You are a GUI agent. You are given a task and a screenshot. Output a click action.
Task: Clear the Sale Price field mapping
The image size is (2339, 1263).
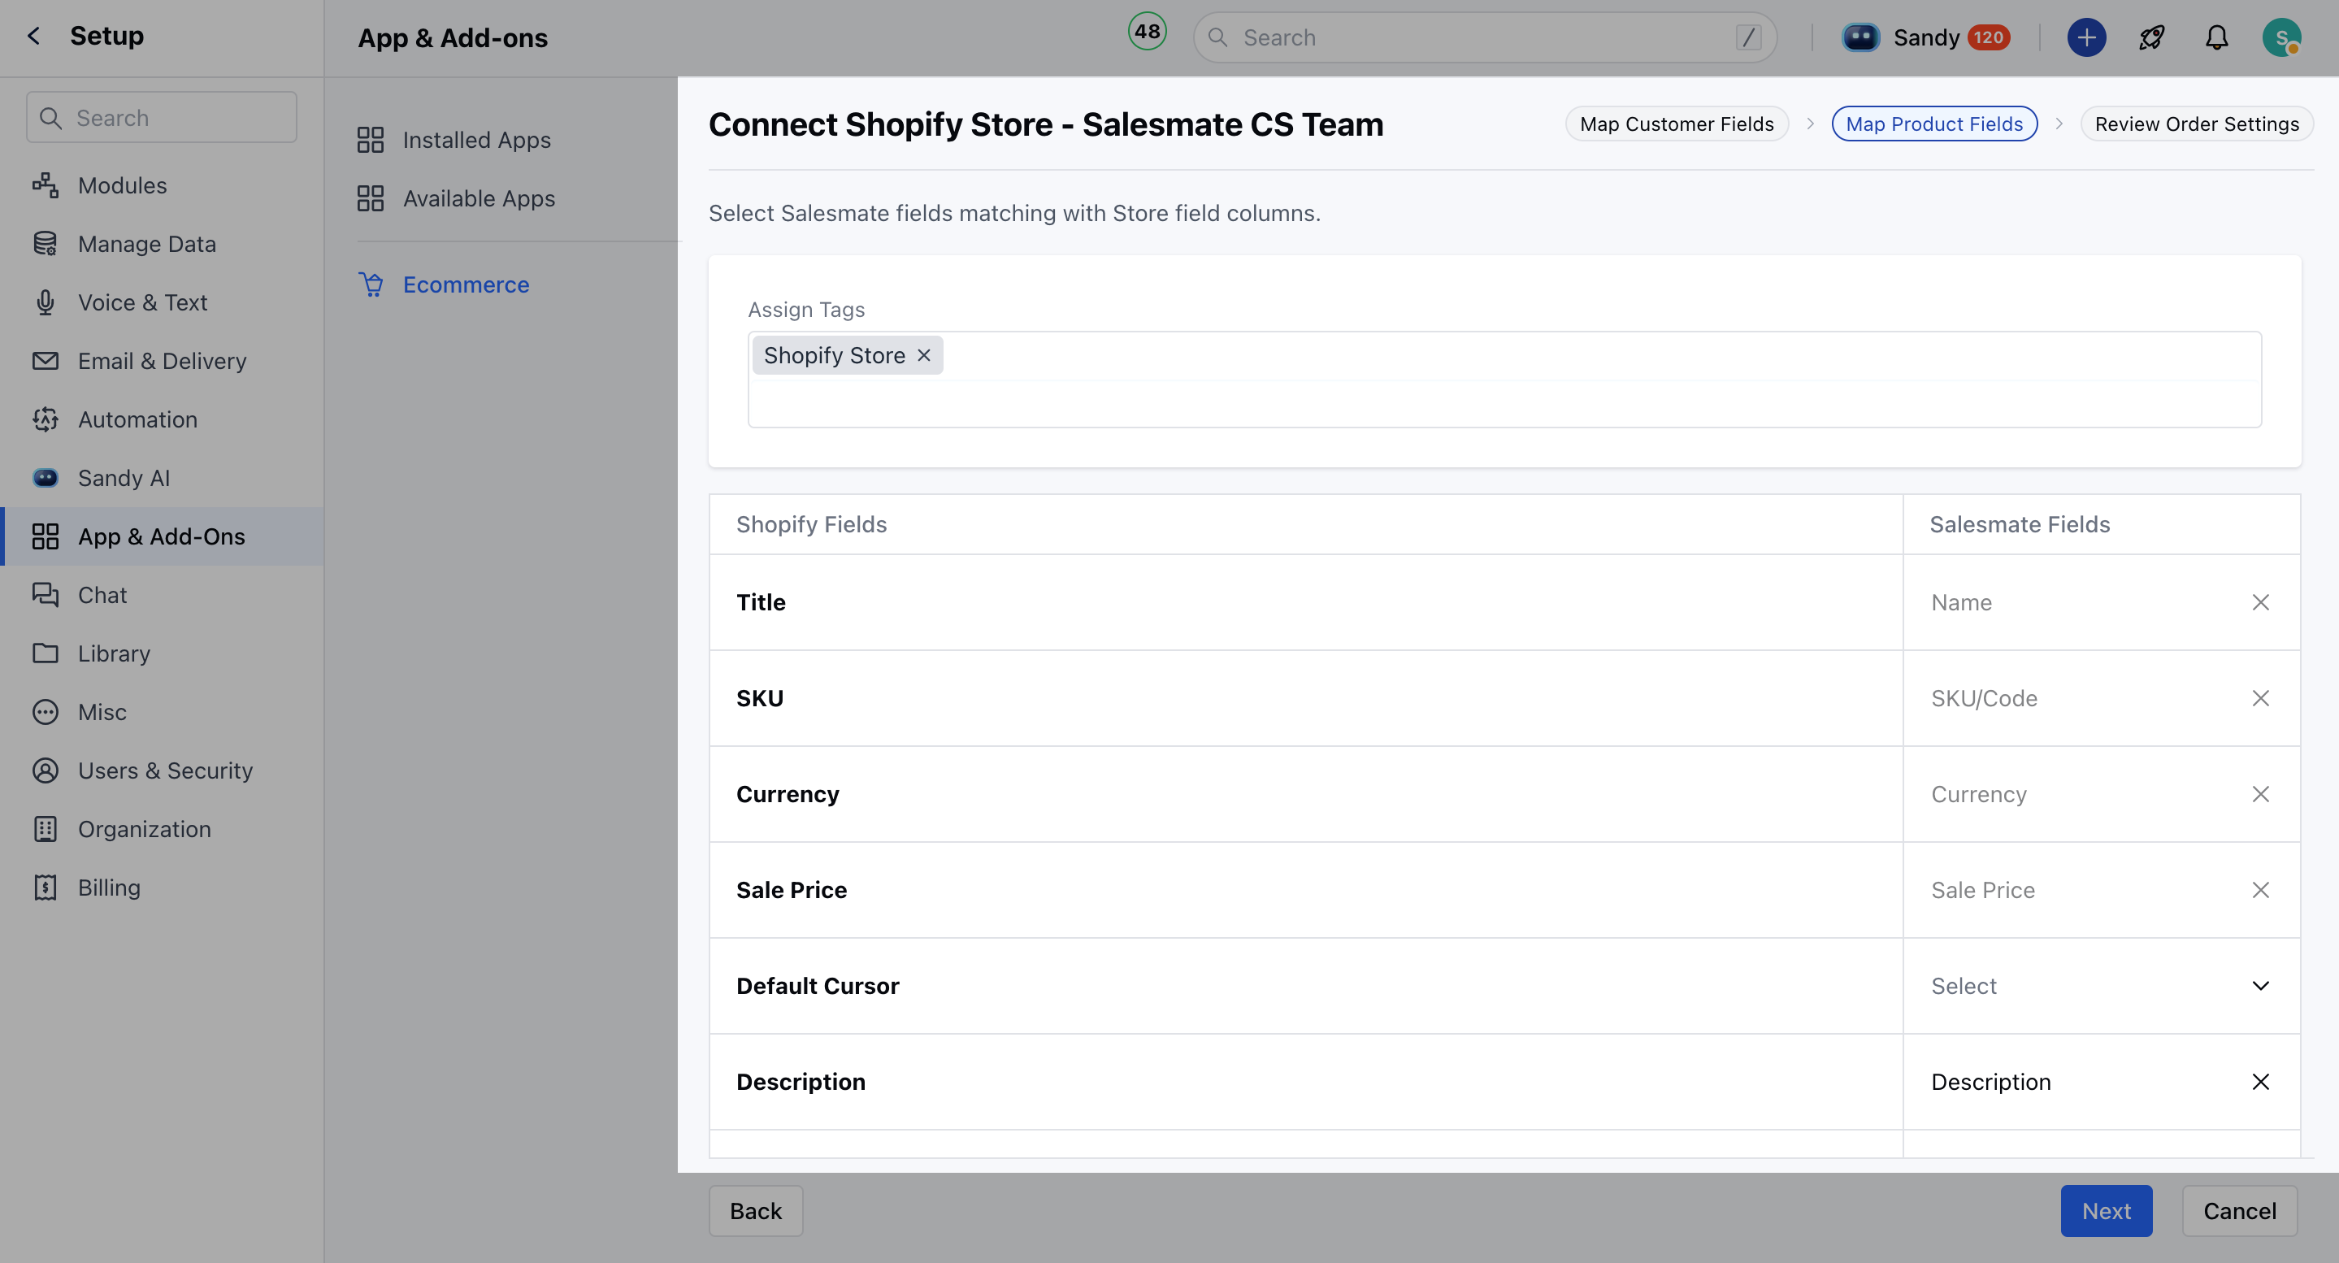pos(2260,890)
